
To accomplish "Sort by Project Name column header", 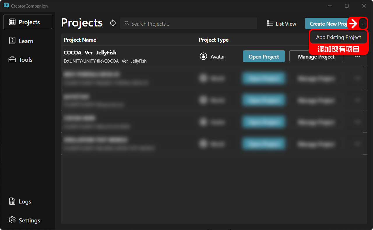I will click(80, 40).
